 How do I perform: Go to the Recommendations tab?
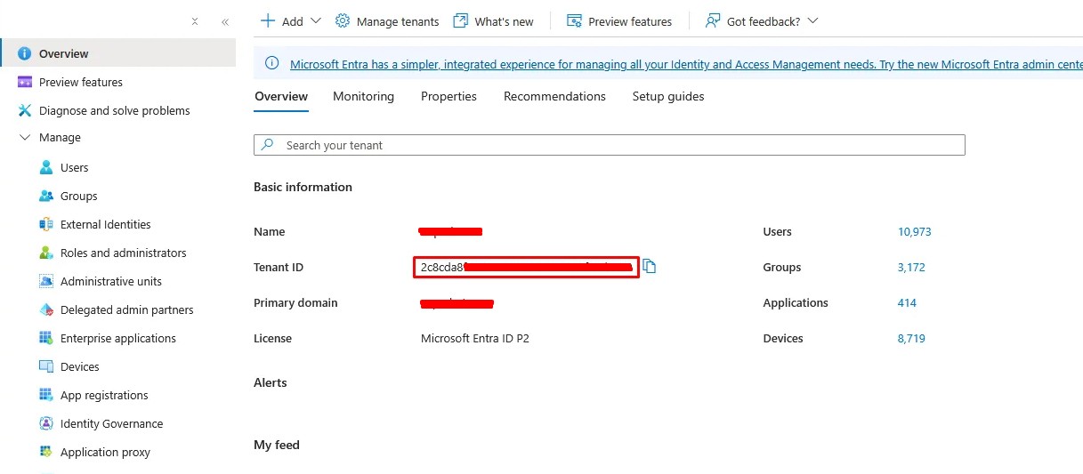coord(554,96)
